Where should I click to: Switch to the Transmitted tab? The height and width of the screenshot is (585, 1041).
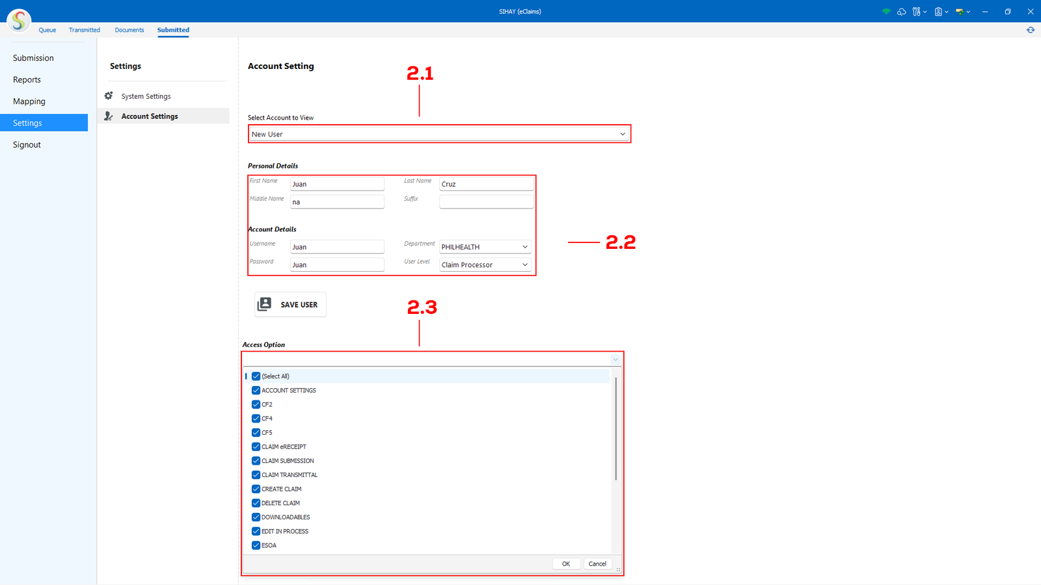[85, 30]
